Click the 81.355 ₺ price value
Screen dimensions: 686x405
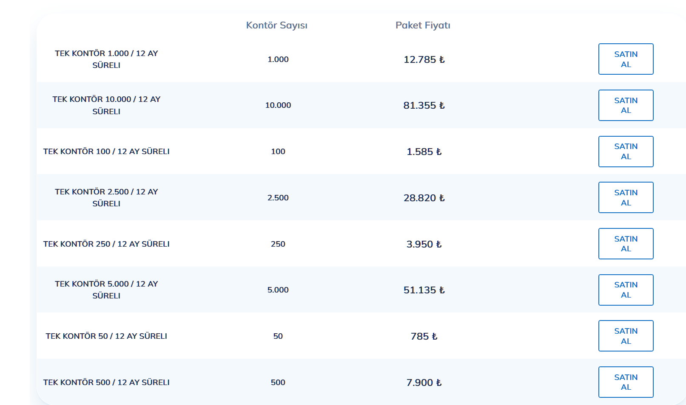click(x=424, y=105)
